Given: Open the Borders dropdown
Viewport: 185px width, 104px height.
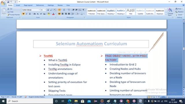Looking at the screenshot, I should coord(84,14).
